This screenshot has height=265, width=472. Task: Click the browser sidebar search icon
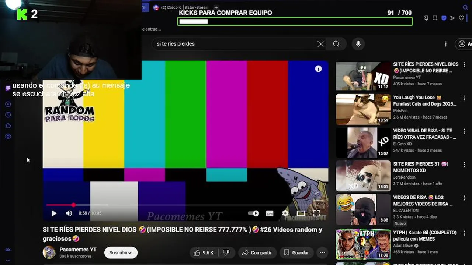tap(465, 7)
